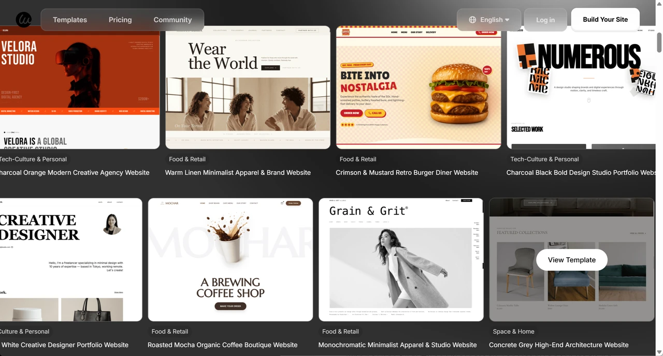Click White Creative Designer Portfolio Website title
This screenshot has width=663, height=356.
point(65,345)
